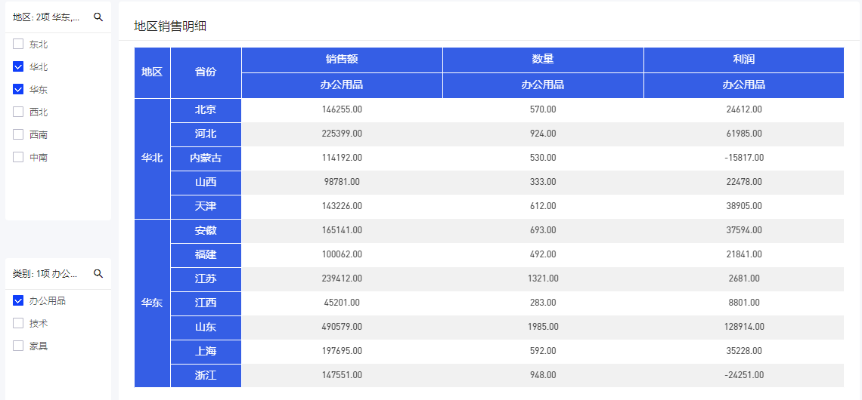Image resolution: width=862 pixels, height=400 pixels.
Task: Click the search icon in the 地区 filter
Action: (98, 17)
